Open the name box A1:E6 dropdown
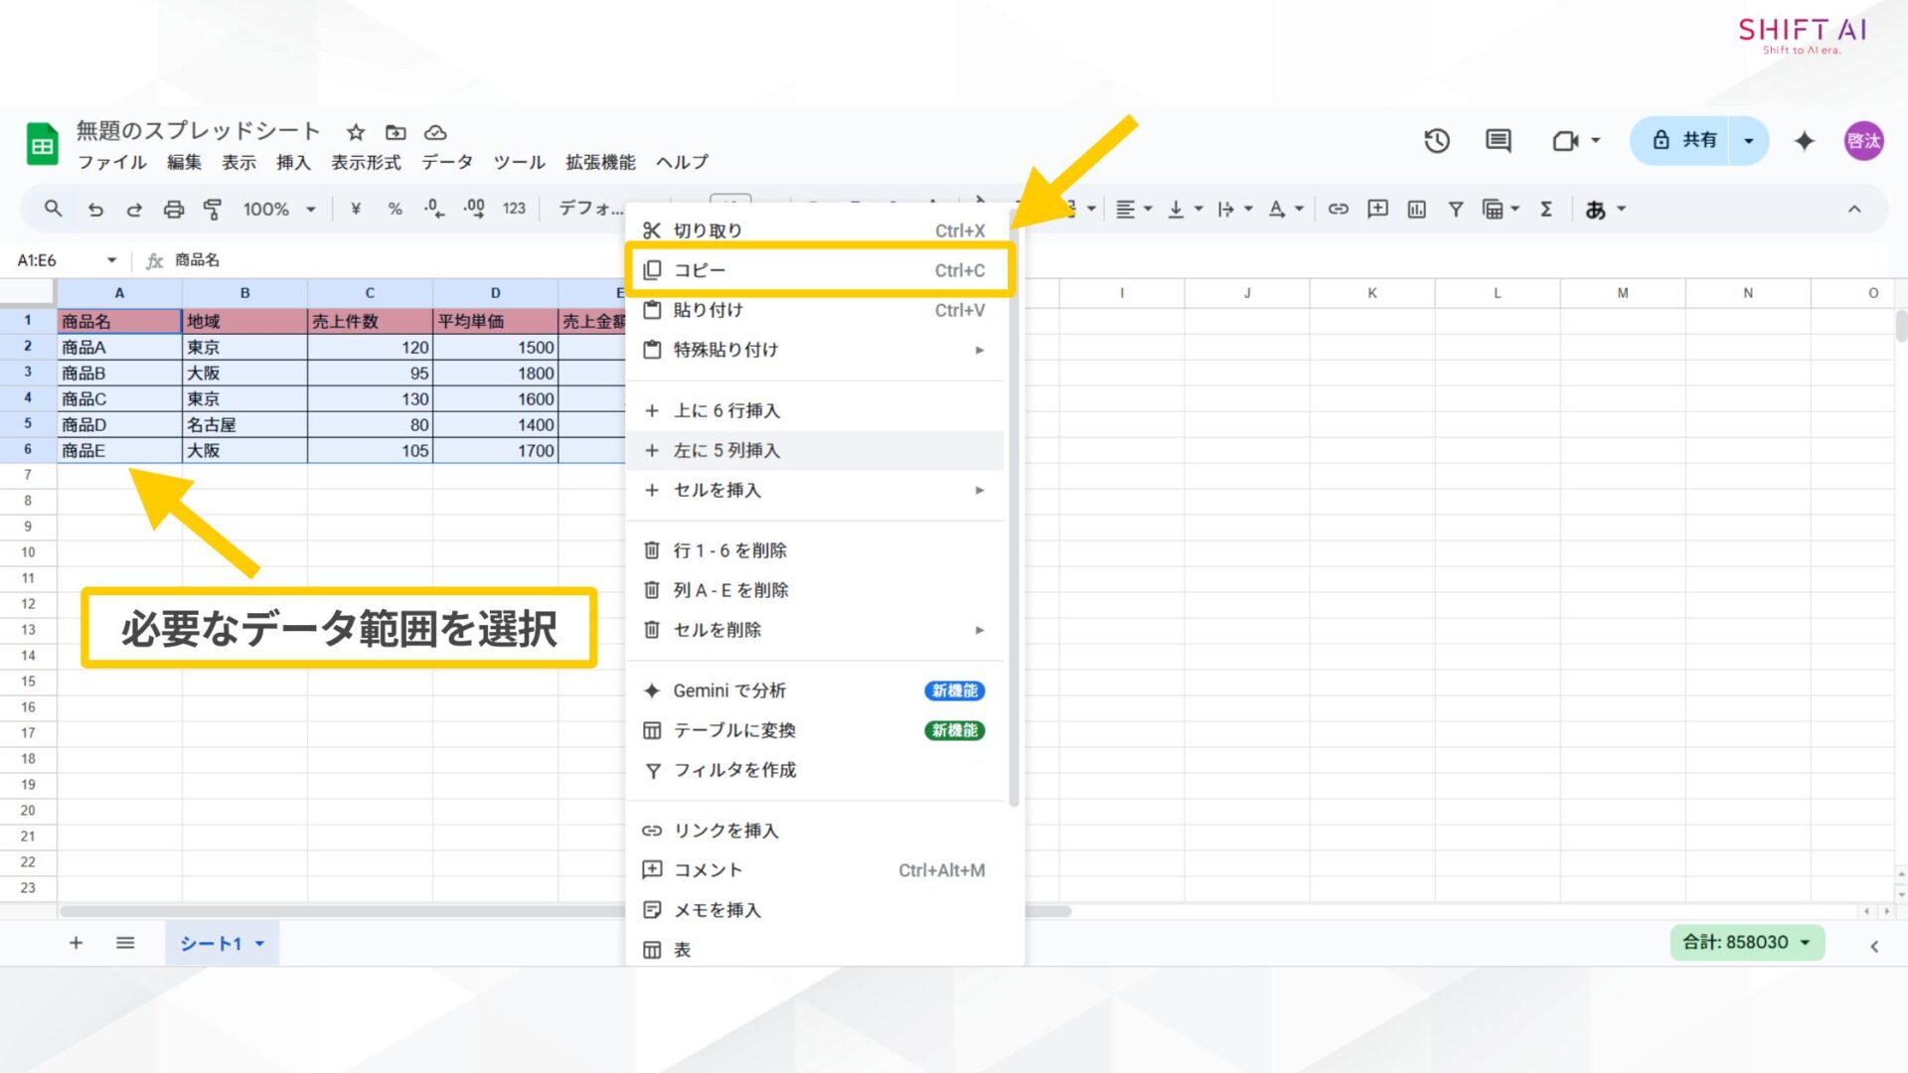Image resolution: width=1908 pixels, height=1073 pixels. tap(111, 260)
